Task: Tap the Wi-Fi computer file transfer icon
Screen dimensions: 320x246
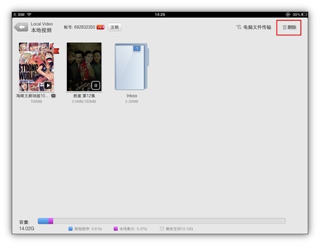Action: click(239, 27)
